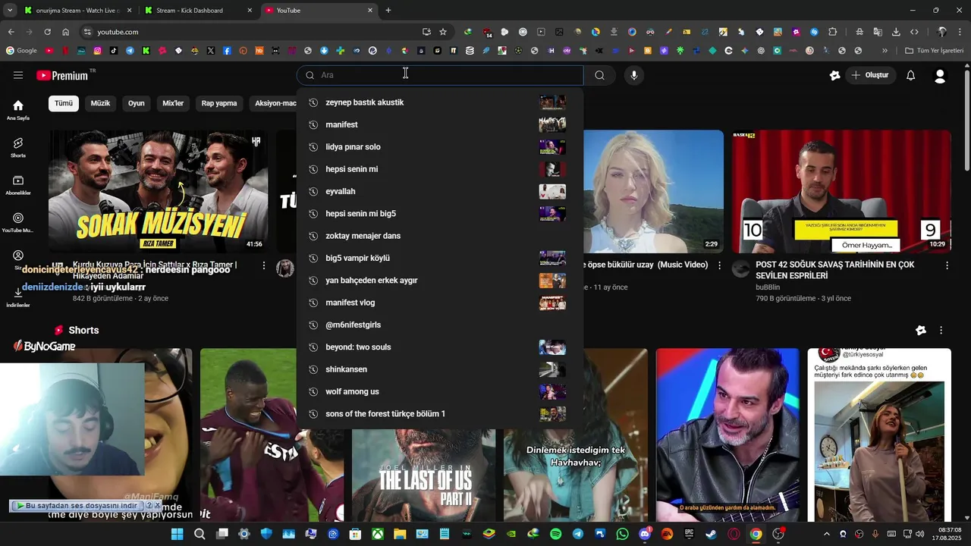Open Tüm Yer İşaretleri bookmarks folder
The image size is (971, 546).
coord(934,51)
